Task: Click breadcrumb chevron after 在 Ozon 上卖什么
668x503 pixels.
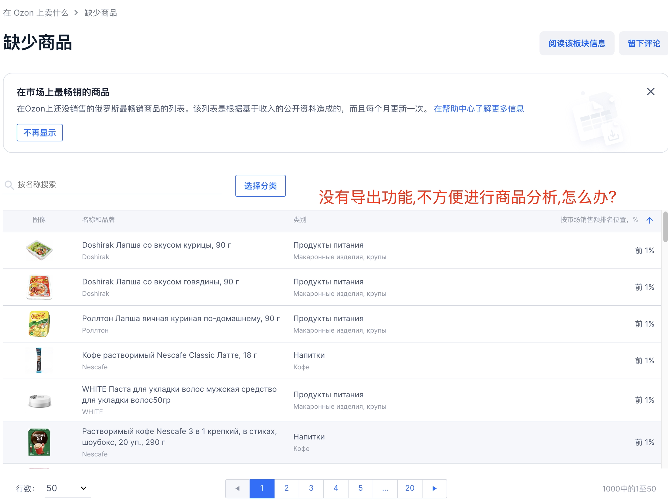Action: pyautogui.click(x=76, y=13)
